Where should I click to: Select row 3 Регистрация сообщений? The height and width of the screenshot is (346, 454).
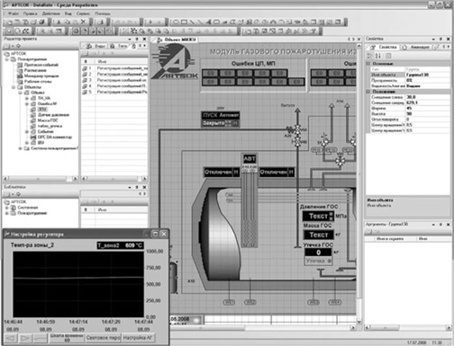tap(114, 80)
